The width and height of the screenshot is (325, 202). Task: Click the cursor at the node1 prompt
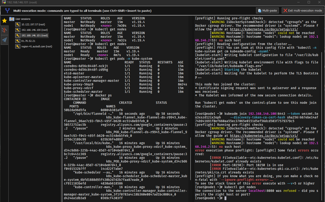pos(226,198)
